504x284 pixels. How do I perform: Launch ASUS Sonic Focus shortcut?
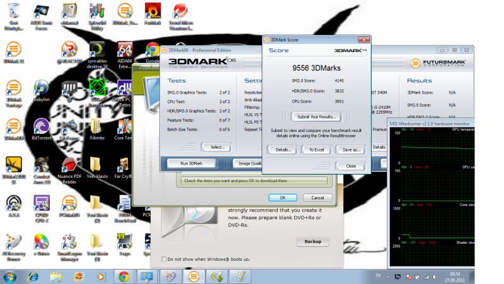(x=42, y=17)
